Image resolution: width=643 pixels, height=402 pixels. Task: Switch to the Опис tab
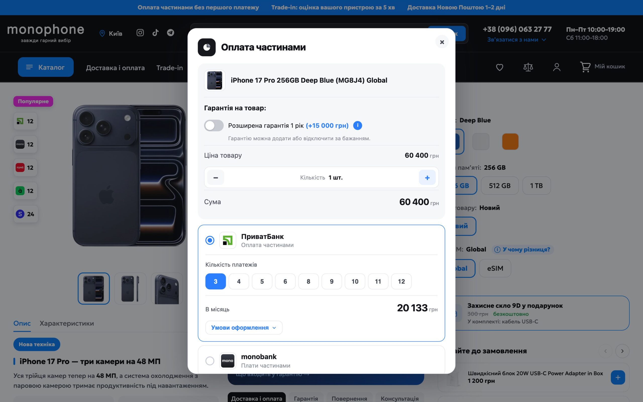(22, 323)
